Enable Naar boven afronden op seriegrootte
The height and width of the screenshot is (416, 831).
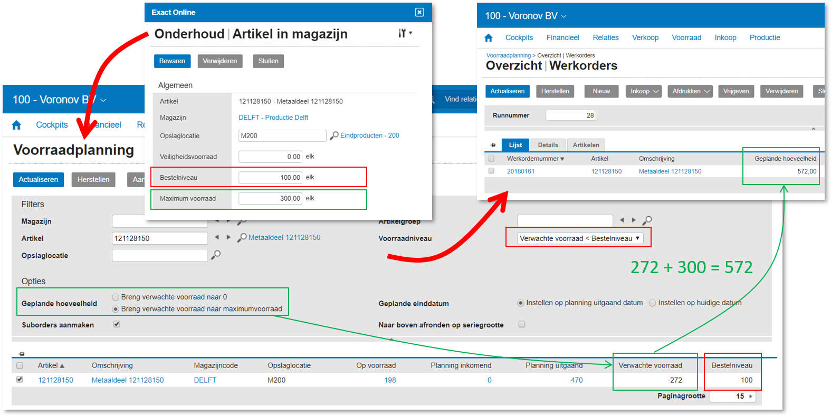[x=522, y=324]
